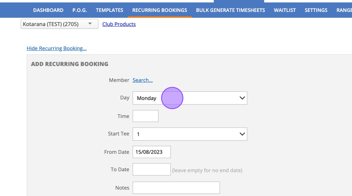Open the Waitlist tab
The width and height of the screenshot is (352, 196).
pyautogui.click(x=285, y=10)
